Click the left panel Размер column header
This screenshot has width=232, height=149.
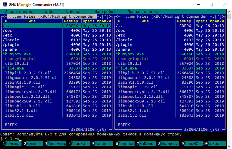click(x=71, y=21)
